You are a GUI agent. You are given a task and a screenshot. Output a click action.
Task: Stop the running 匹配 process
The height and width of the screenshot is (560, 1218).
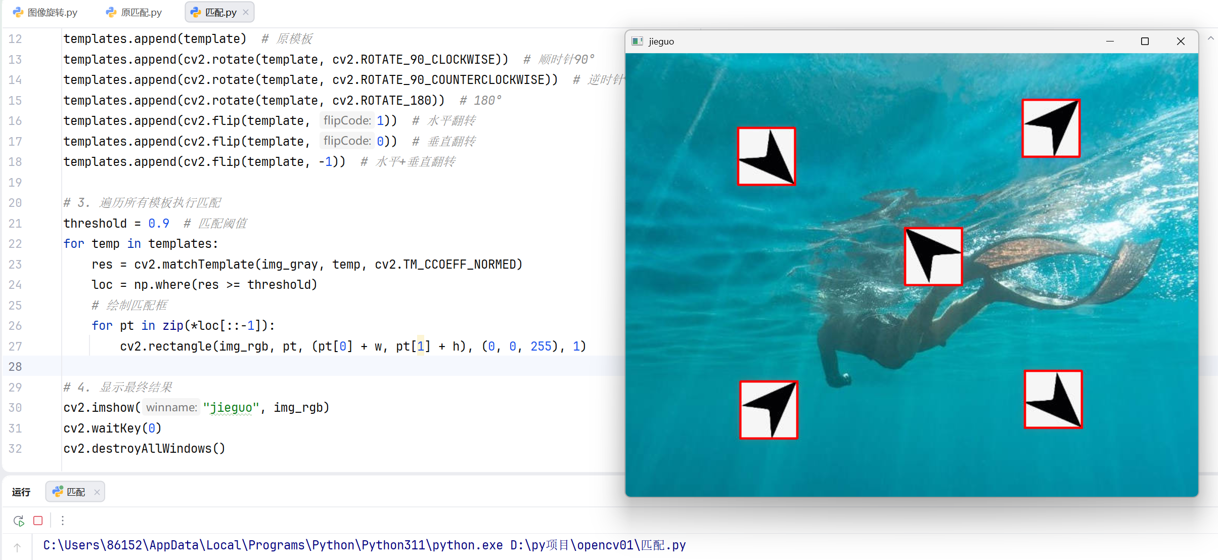tap(38, 521)
